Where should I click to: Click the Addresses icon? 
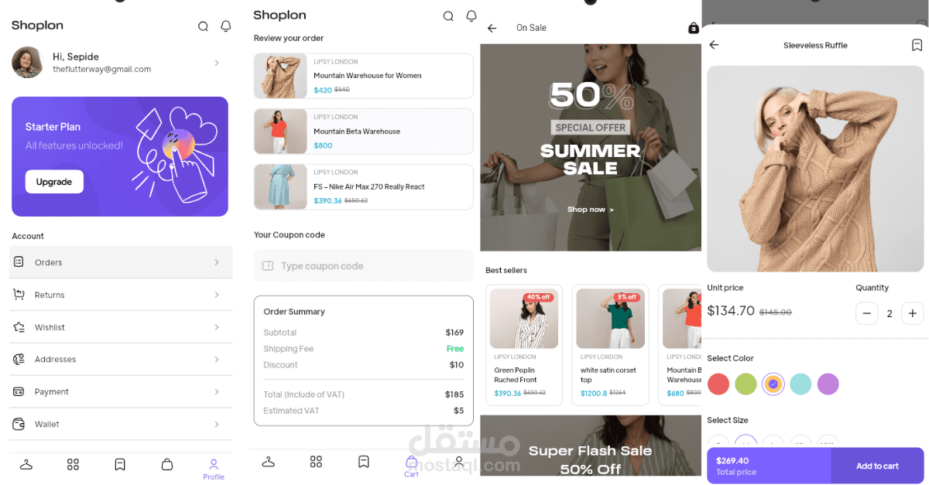19,359
